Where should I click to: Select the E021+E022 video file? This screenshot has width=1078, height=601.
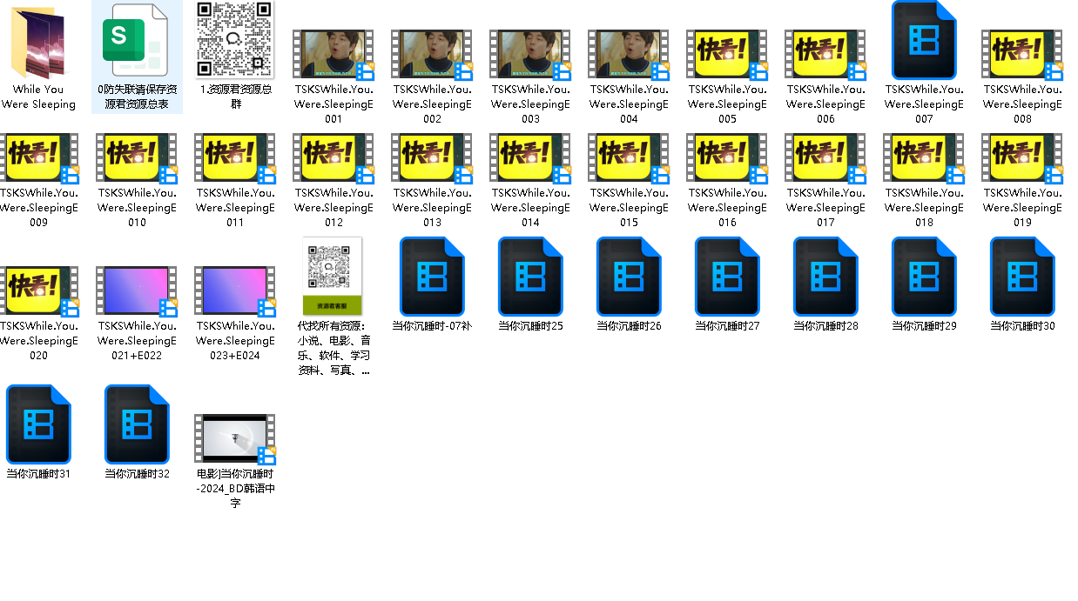[136, 290]
